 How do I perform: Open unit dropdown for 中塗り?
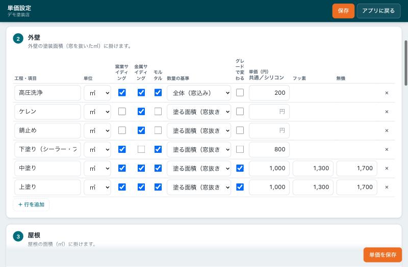(x=97, y=168)
